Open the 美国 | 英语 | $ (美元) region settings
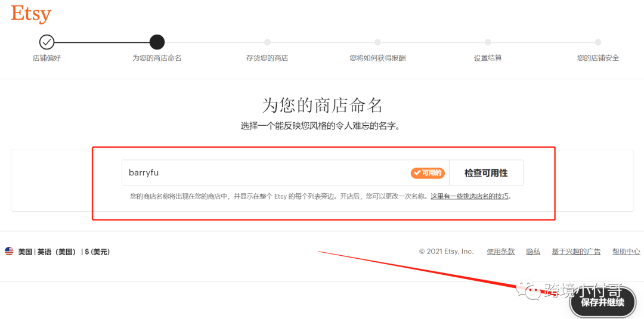Image resolution: width=644 pixels, height=319 pixels. [x=57, y=252]
